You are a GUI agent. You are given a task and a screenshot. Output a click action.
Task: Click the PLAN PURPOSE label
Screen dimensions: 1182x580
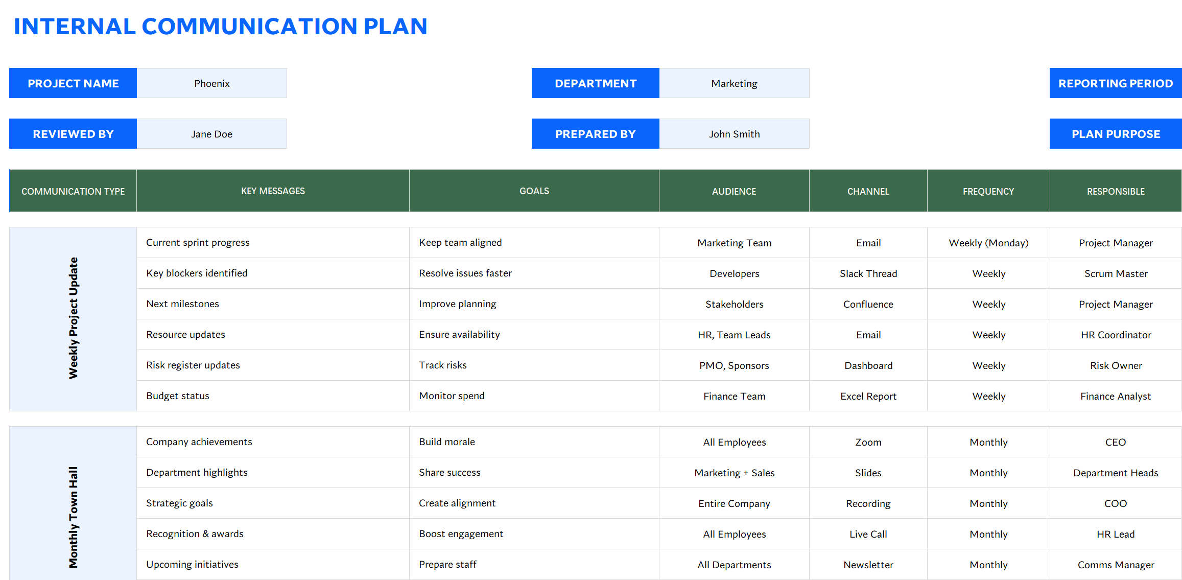click(1116, 134)
